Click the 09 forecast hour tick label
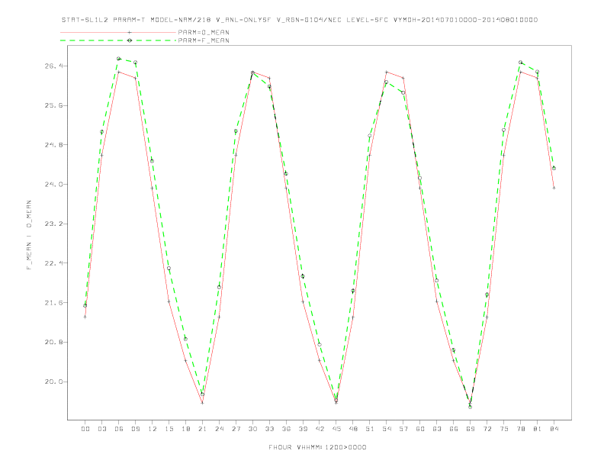604x467 pixels. (135, 429)
